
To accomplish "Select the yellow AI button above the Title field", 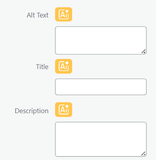I will coord(63,66).
